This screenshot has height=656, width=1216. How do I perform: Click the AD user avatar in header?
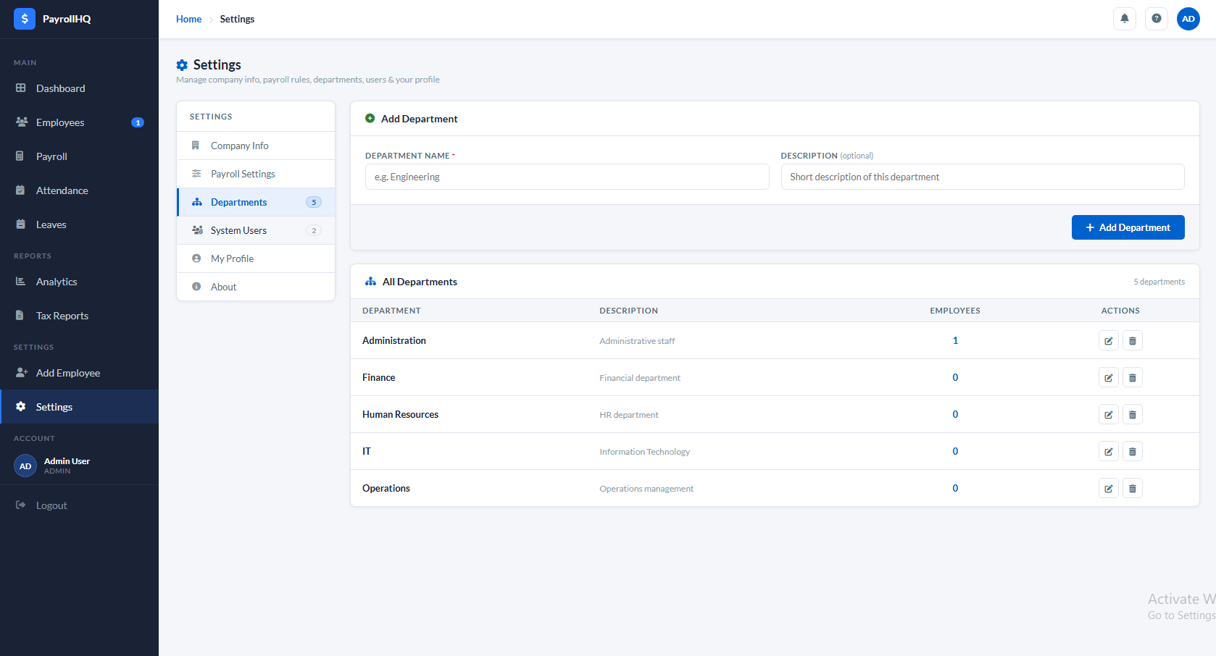(1188, 19)
